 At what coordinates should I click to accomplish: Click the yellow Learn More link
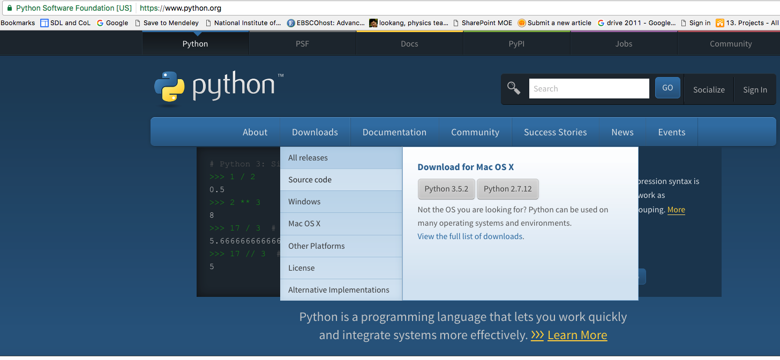coord(577,335)
